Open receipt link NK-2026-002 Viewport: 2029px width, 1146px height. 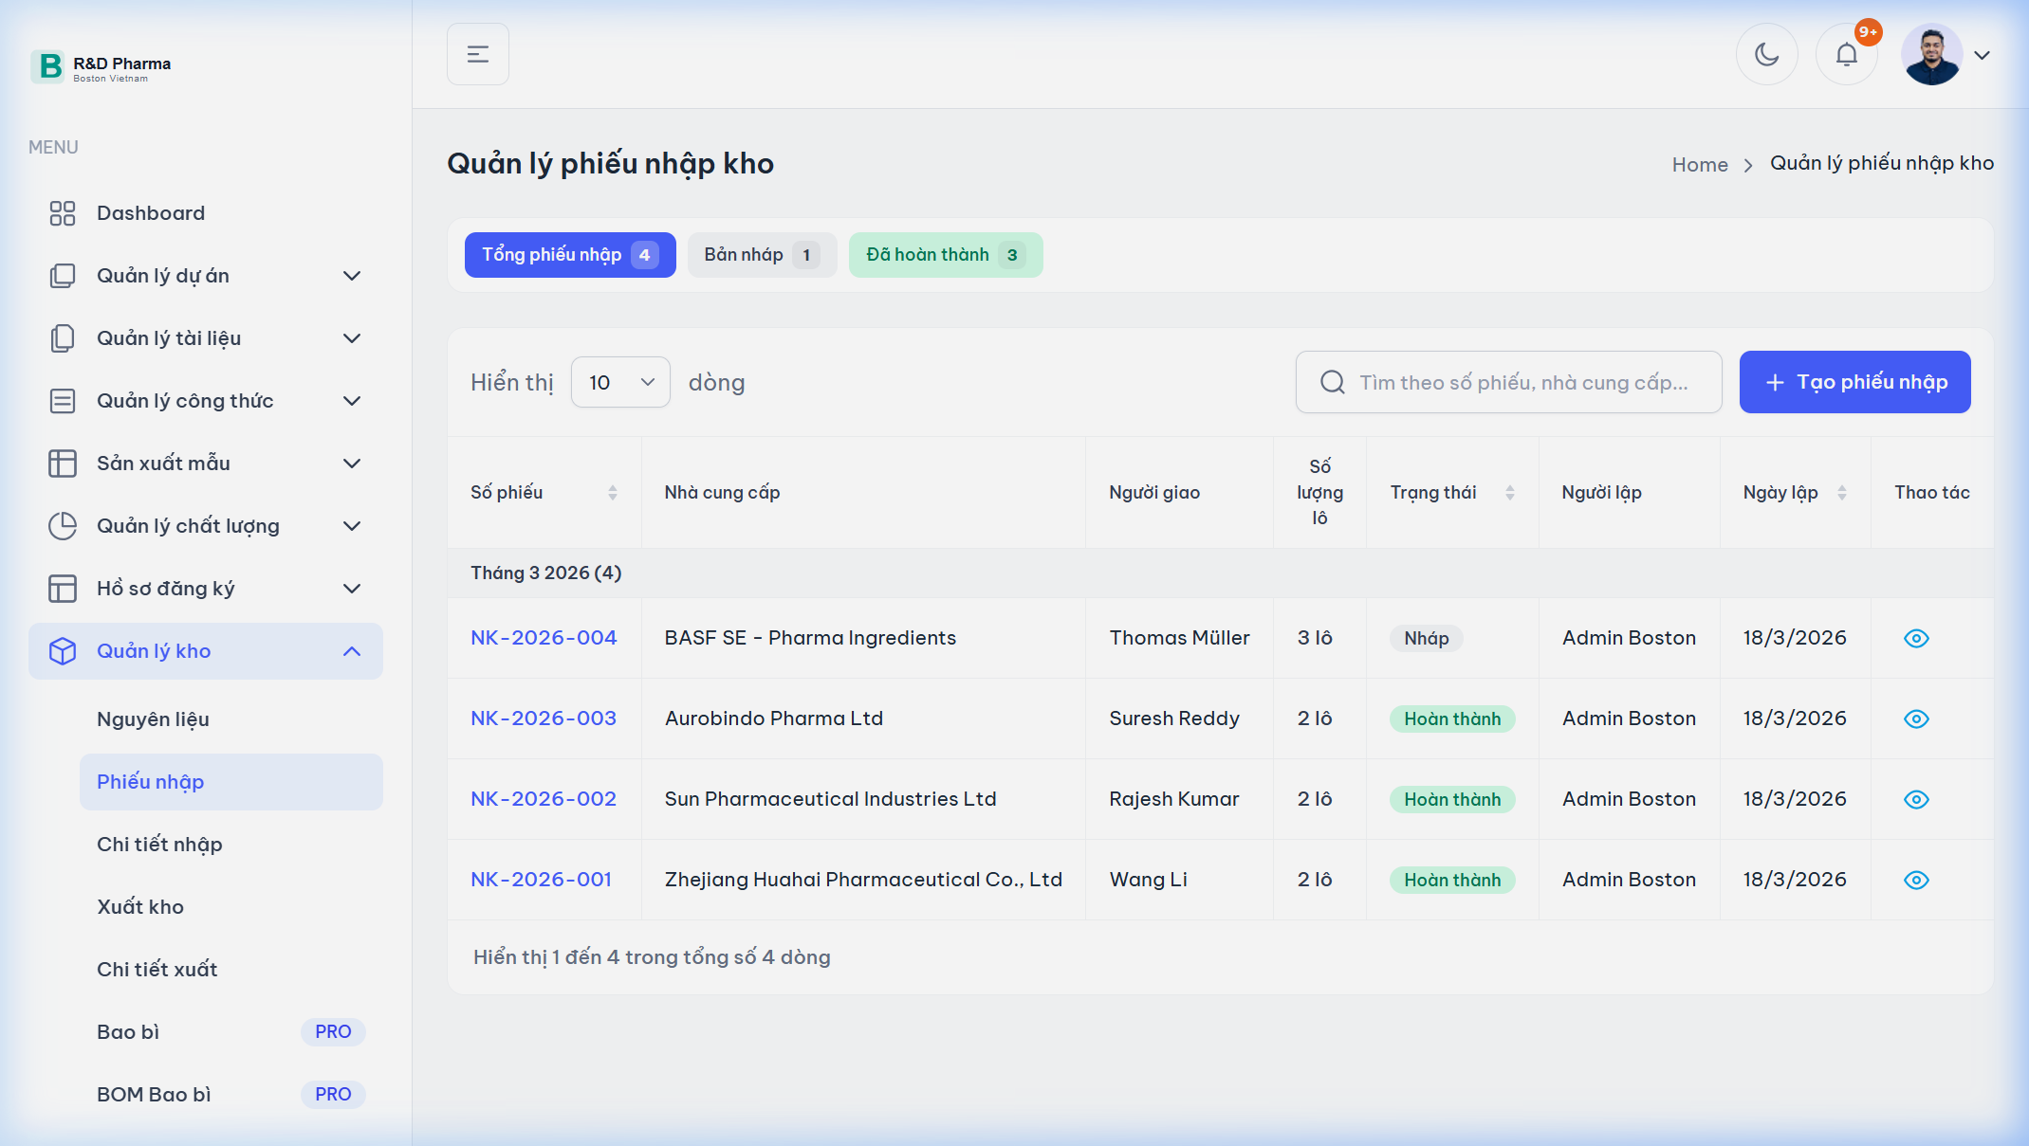(544, 799)
